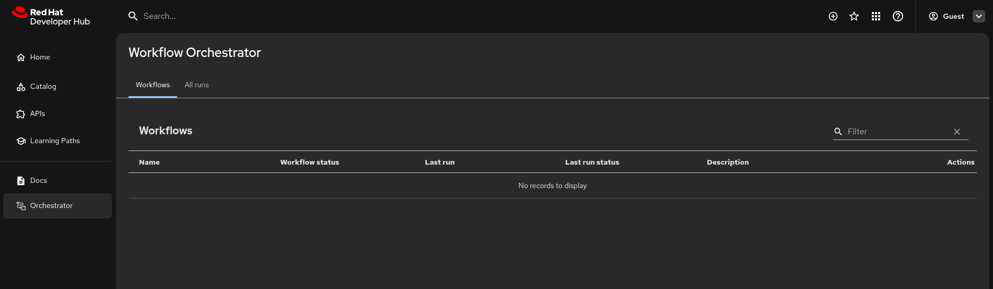Click the magnifying glass search icon
The width and height of the screenshot is (993, 289).
pyautogui.click(x=133, y=16)
